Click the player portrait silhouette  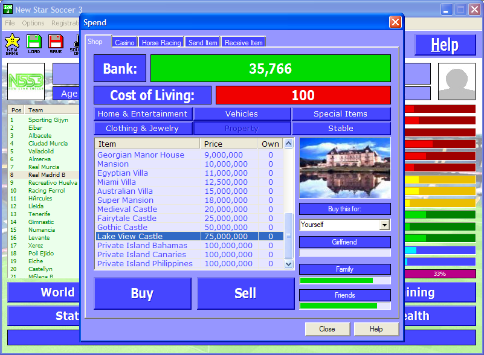click(x=456, y=82)
